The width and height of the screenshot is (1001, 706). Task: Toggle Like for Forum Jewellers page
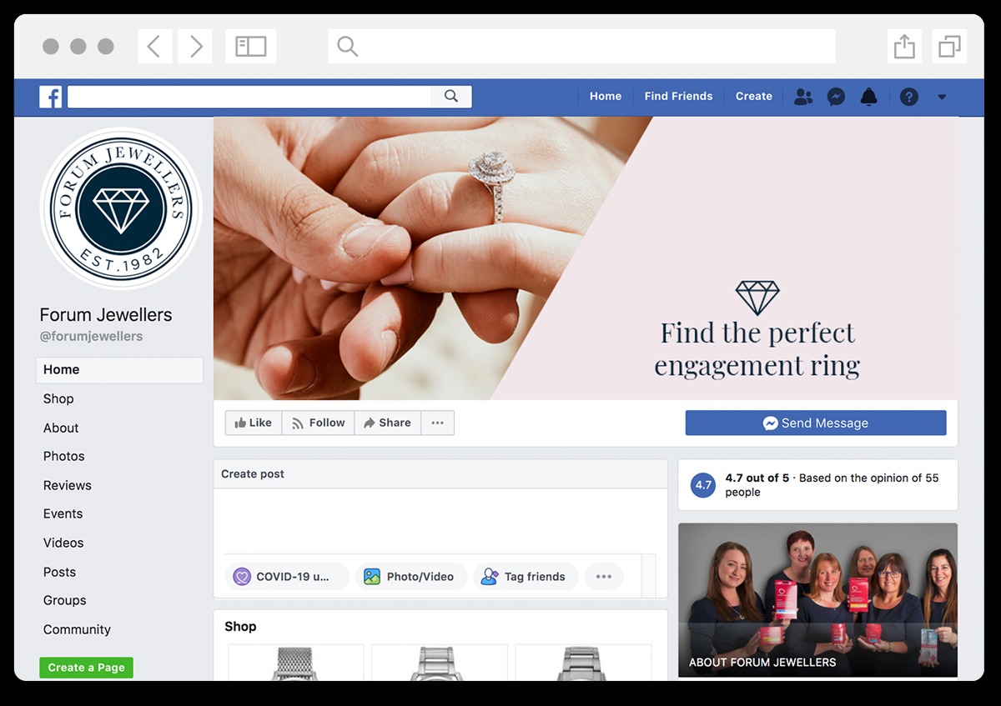(254, 423)
